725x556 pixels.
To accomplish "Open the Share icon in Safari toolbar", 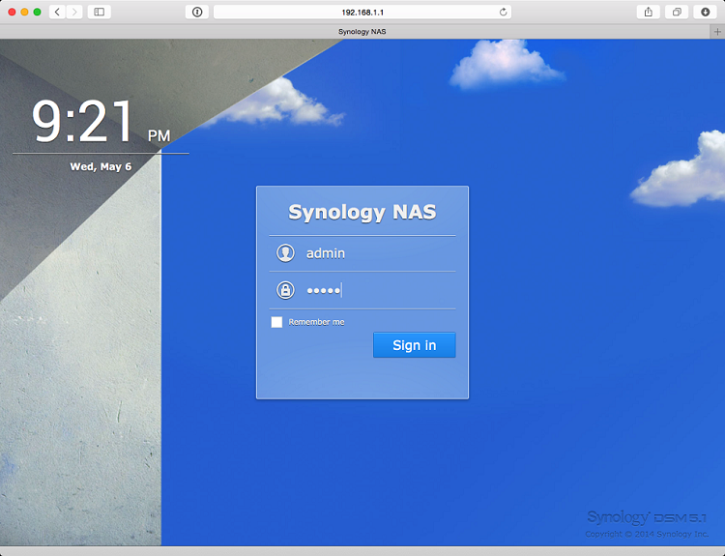I will pyautogui.click(x=648, y=12).
